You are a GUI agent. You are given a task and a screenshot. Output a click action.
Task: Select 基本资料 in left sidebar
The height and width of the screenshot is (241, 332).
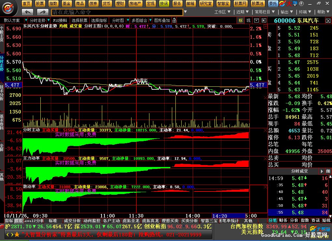coord(2,122)
